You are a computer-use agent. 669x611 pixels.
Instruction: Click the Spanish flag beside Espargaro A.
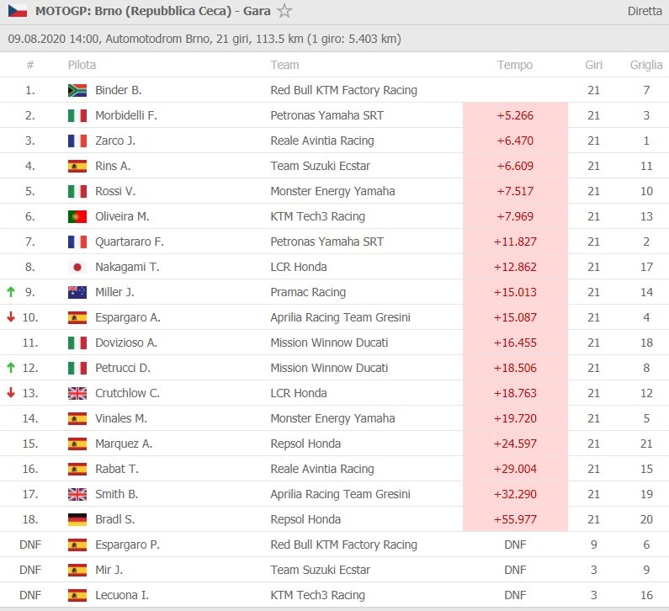(x=77, y=317)
